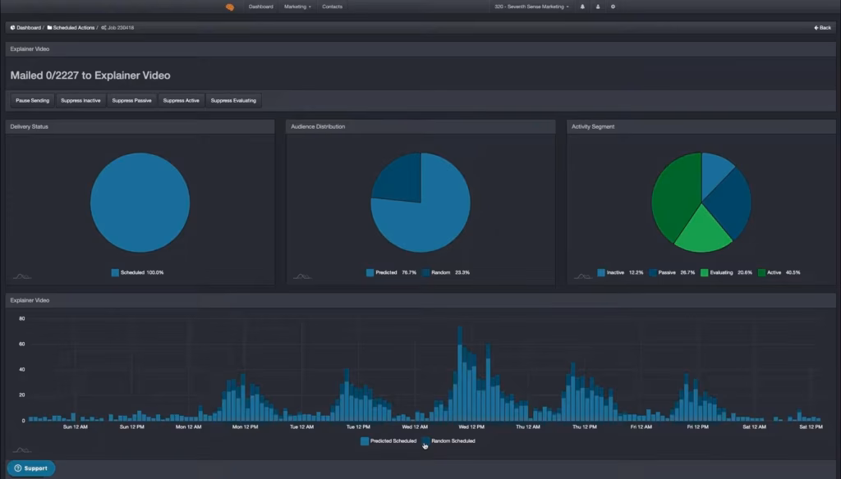This screenshot has height=479, width=841.
Task: Click the orange brain logo icon
Action: [230, 7]
